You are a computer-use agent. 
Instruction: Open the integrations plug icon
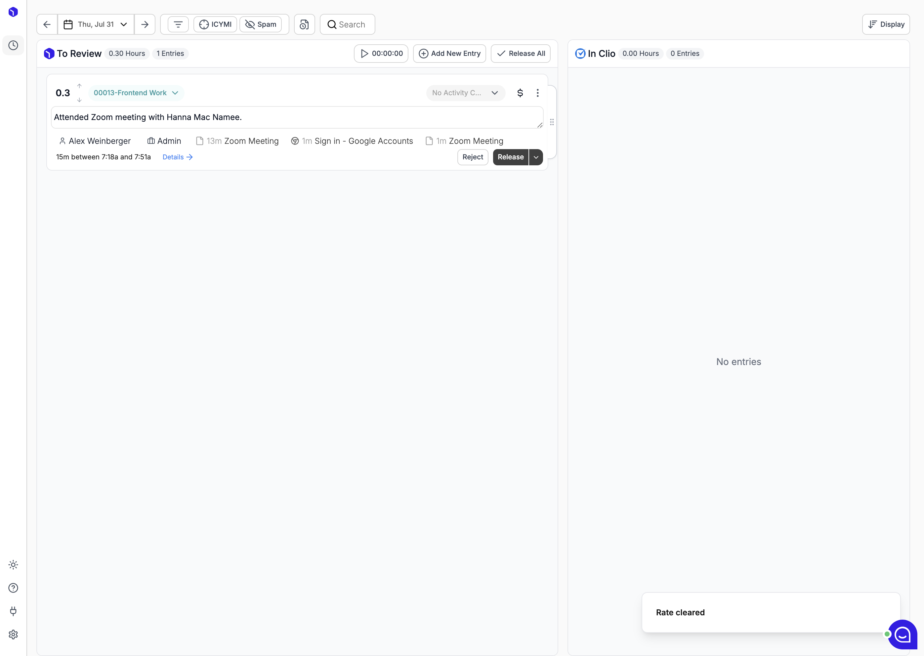13,611
